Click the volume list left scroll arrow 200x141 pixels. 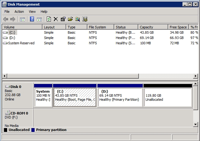(x=4, y=76)
